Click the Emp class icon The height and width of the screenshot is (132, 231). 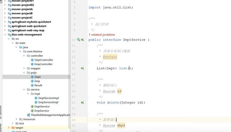tap(32, 81)
